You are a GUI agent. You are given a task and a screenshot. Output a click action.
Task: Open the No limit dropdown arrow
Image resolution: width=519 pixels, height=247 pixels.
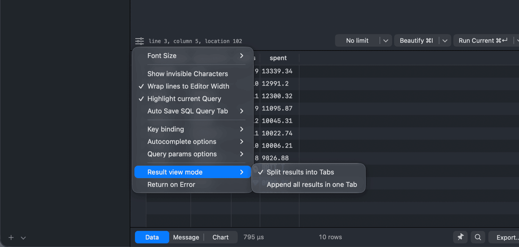click(x=386, y=41)
